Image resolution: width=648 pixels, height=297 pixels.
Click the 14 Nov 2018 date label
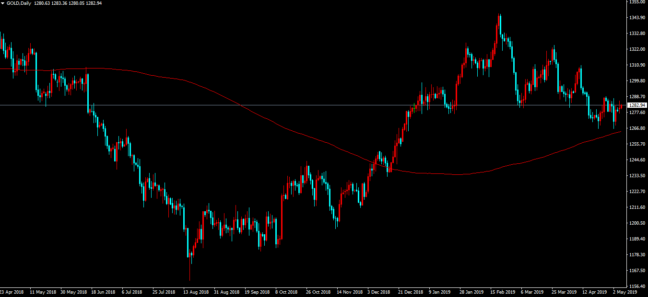[350, 291]
